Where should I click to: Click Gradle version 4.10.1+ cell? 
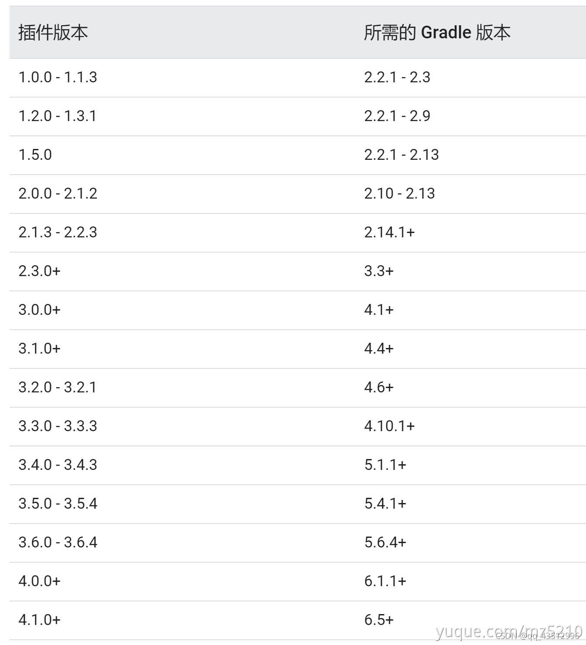389,426
